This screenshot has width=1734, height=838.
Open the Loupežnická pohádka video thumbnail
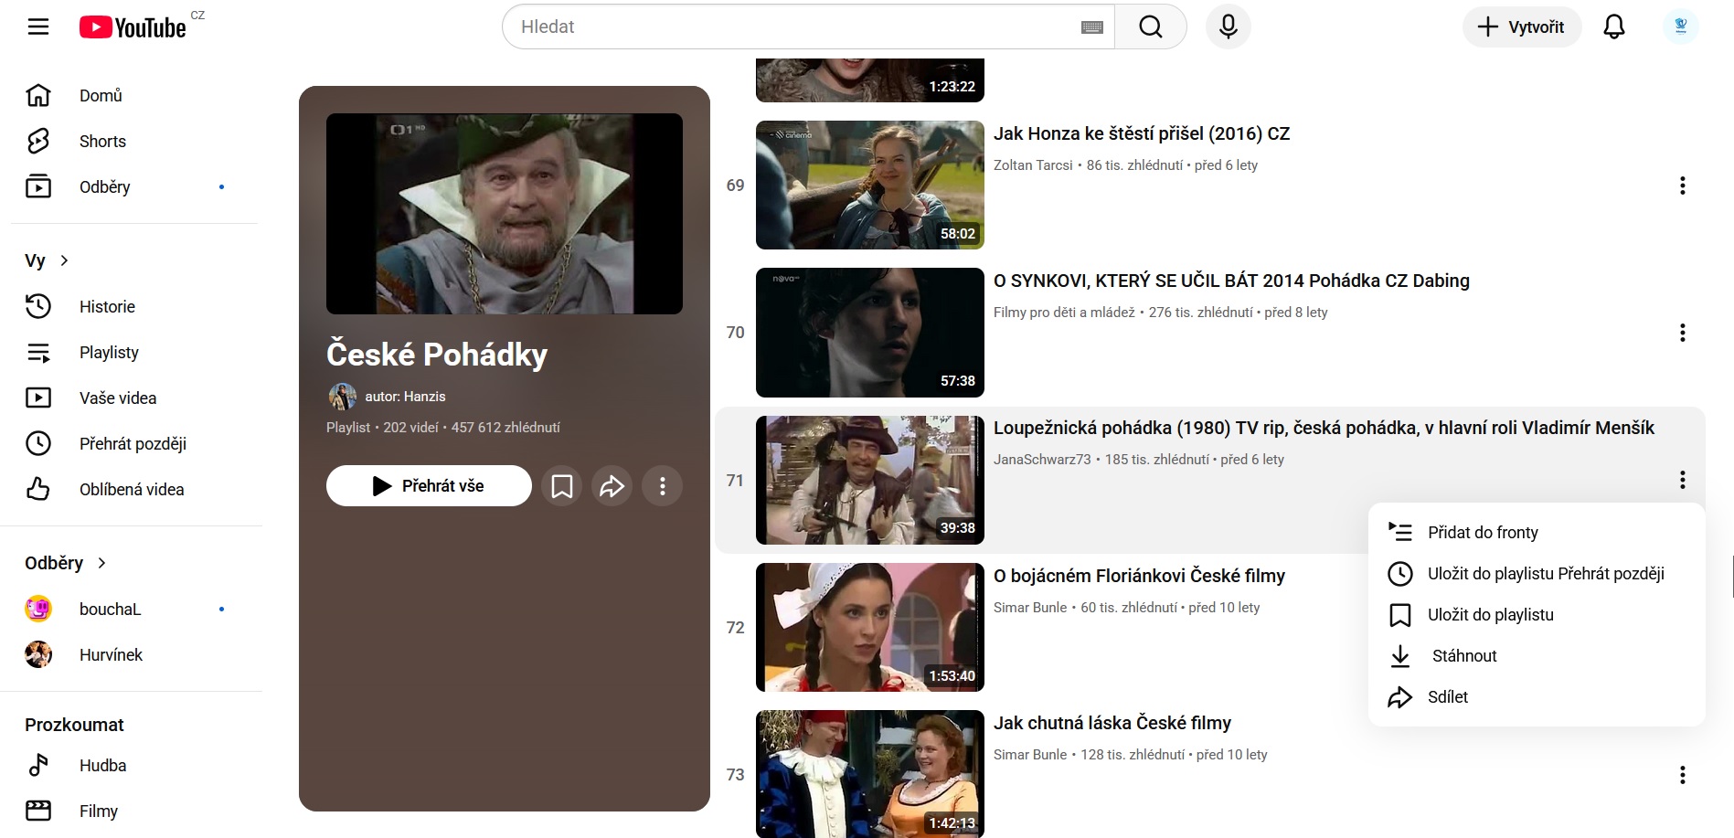coord(869,480)
